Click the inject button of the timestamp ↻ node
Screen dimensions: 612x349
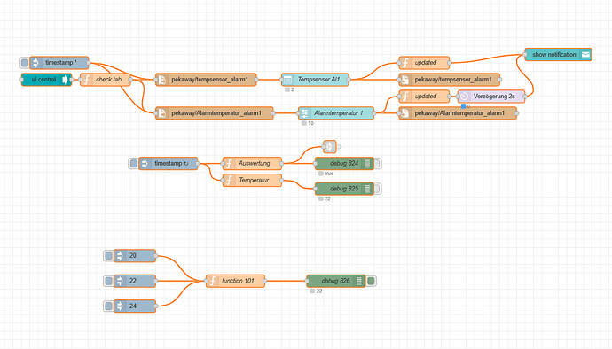click(x=133, y=163)
